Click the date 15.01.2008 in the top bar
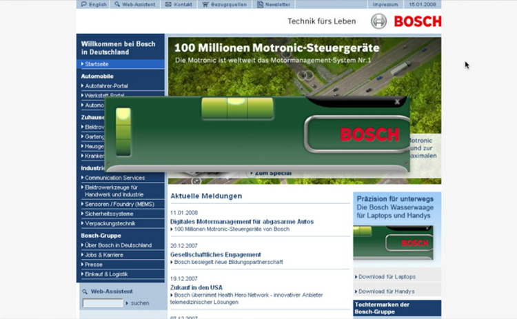This screenshot has width=517, height=319. pyautogui.click(x=423, y=4)
